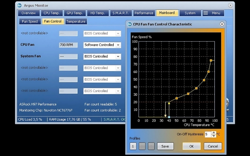This screenshot has height=156, width=250.
Task: Open the System Fan BIOS Controlled dropdown
Action: [118, 56]
